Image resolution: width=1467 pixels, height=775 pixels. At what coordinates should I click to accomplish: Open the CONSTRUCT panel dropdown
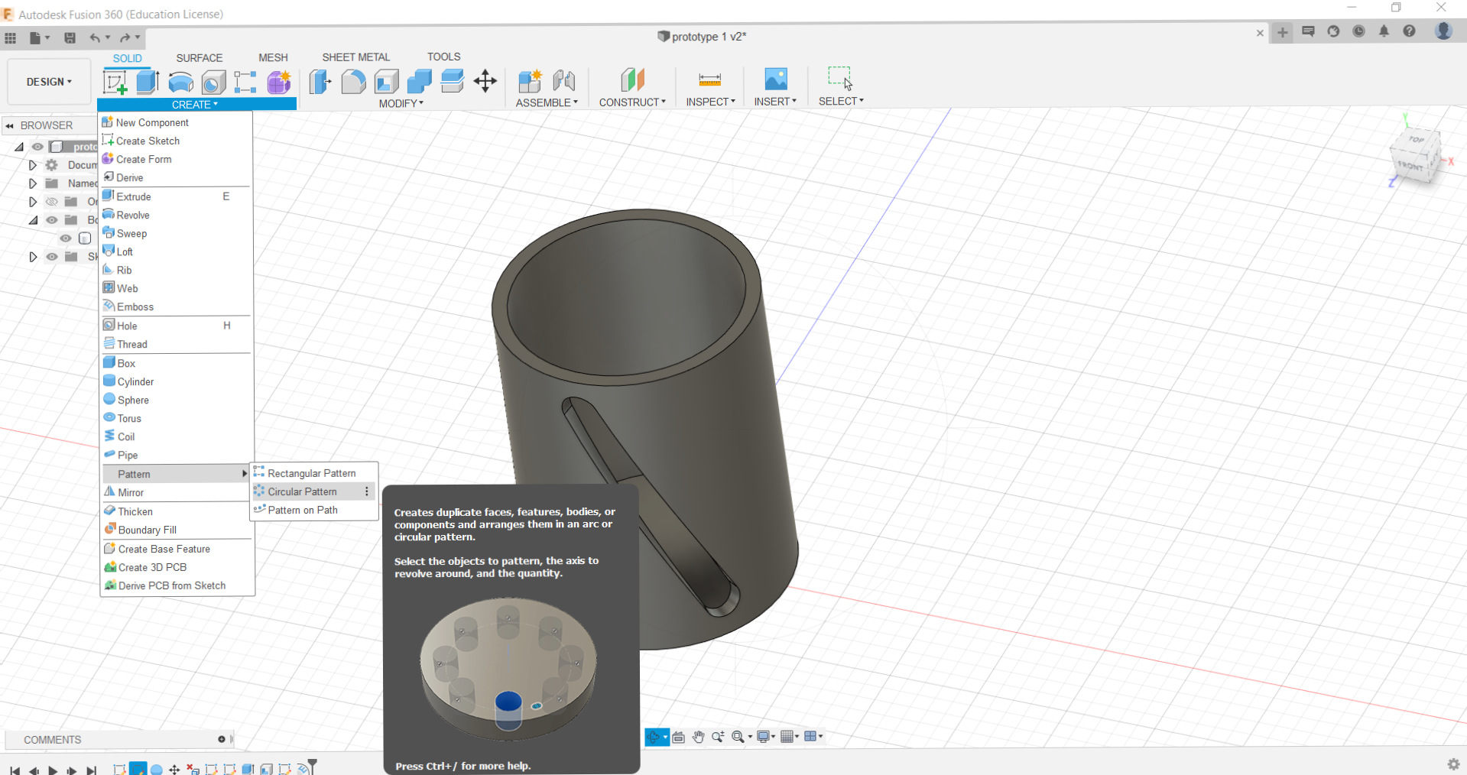[x=632, y=102]
